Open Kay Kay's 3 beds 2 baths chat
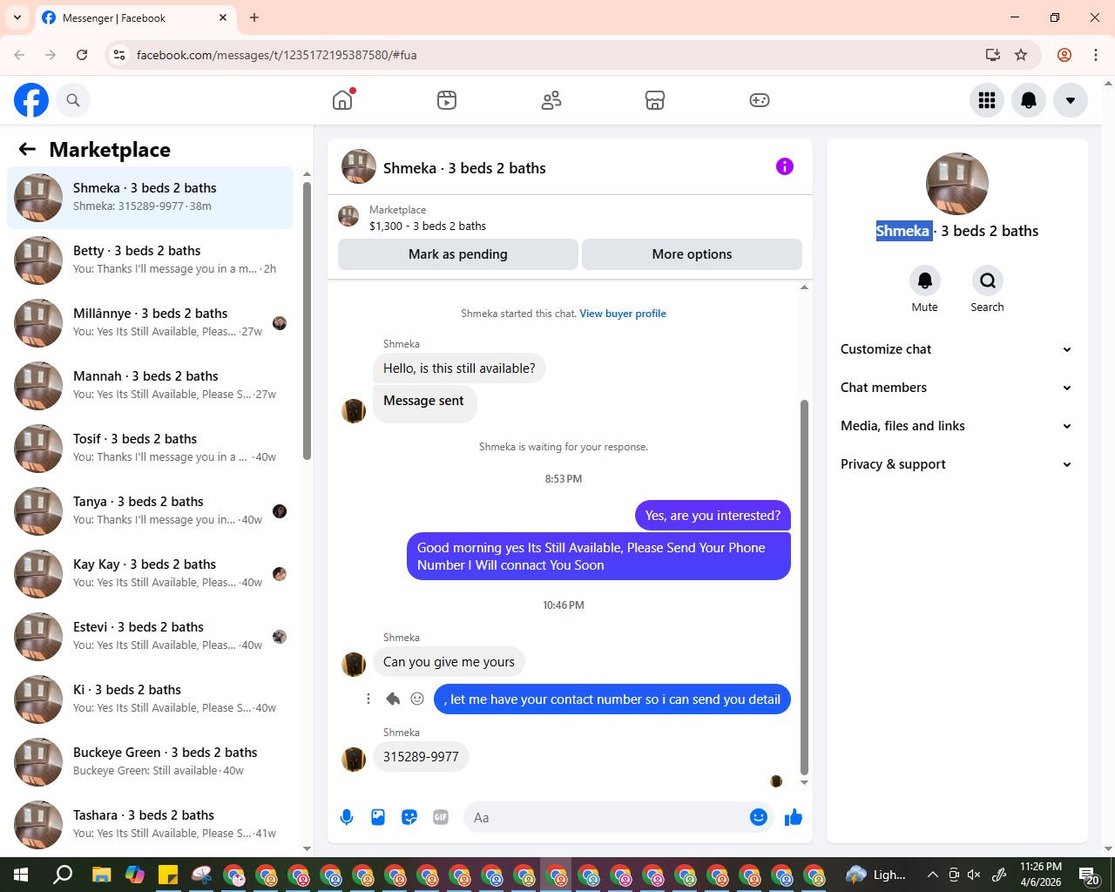This screenshot has height=892, width=1115. (150, 574)
